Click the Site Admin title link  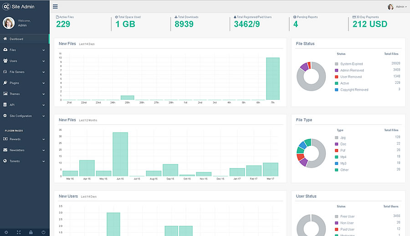click(23, 6)
